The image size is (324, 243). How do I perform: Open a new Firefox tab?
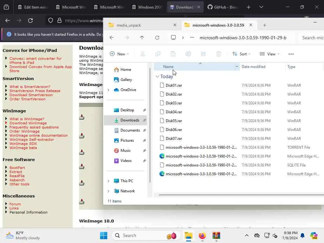(x=249, y=7)
